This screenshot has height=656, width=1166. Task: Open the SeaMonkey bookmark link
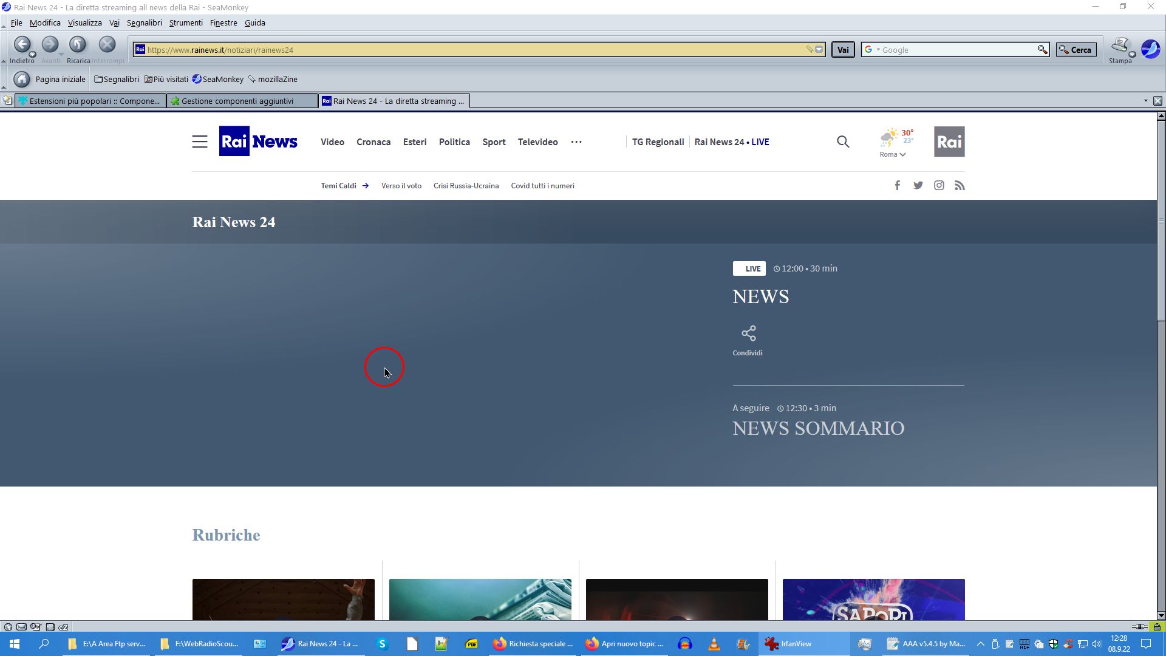pos(218,79)
